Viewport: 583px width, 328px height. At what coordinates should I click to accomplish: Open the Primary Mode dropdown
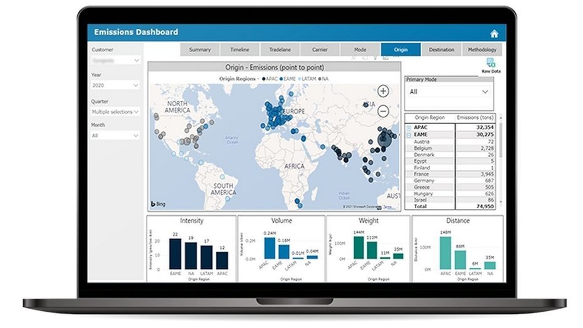tap(448, 92)
